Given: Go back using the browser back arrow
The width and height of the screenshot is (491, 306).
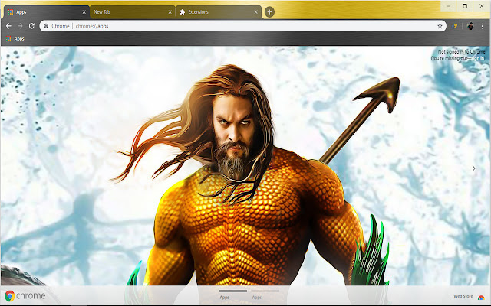Looking at the screenshot, I should (8, 26).
